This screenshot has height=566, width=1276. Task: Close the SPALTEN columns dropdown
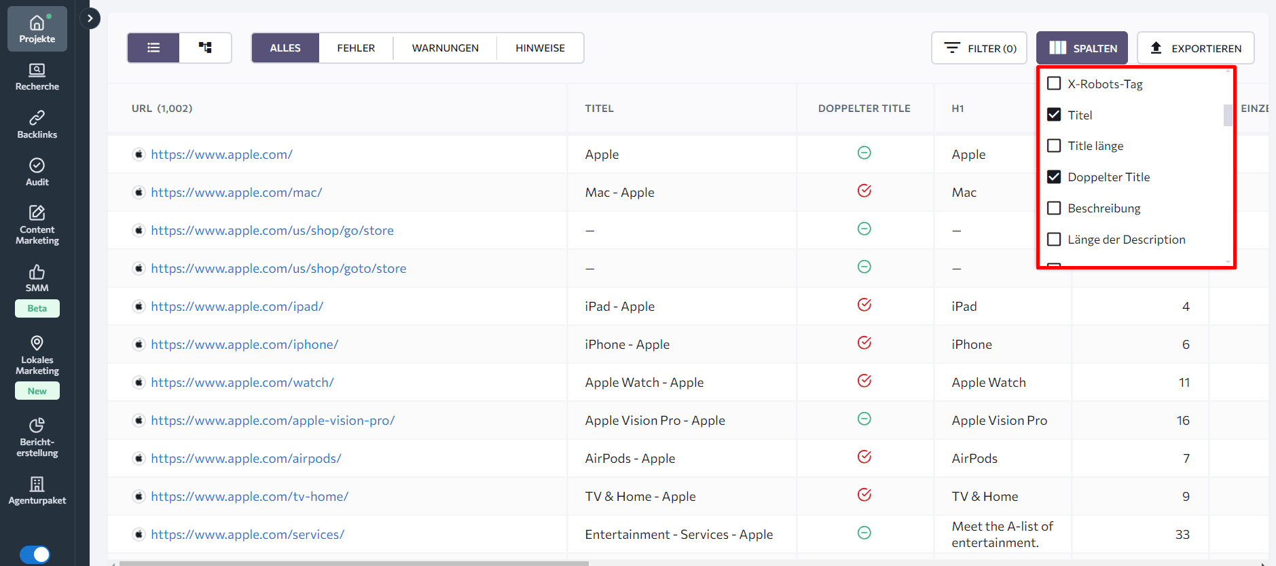tap(1082, 48)
